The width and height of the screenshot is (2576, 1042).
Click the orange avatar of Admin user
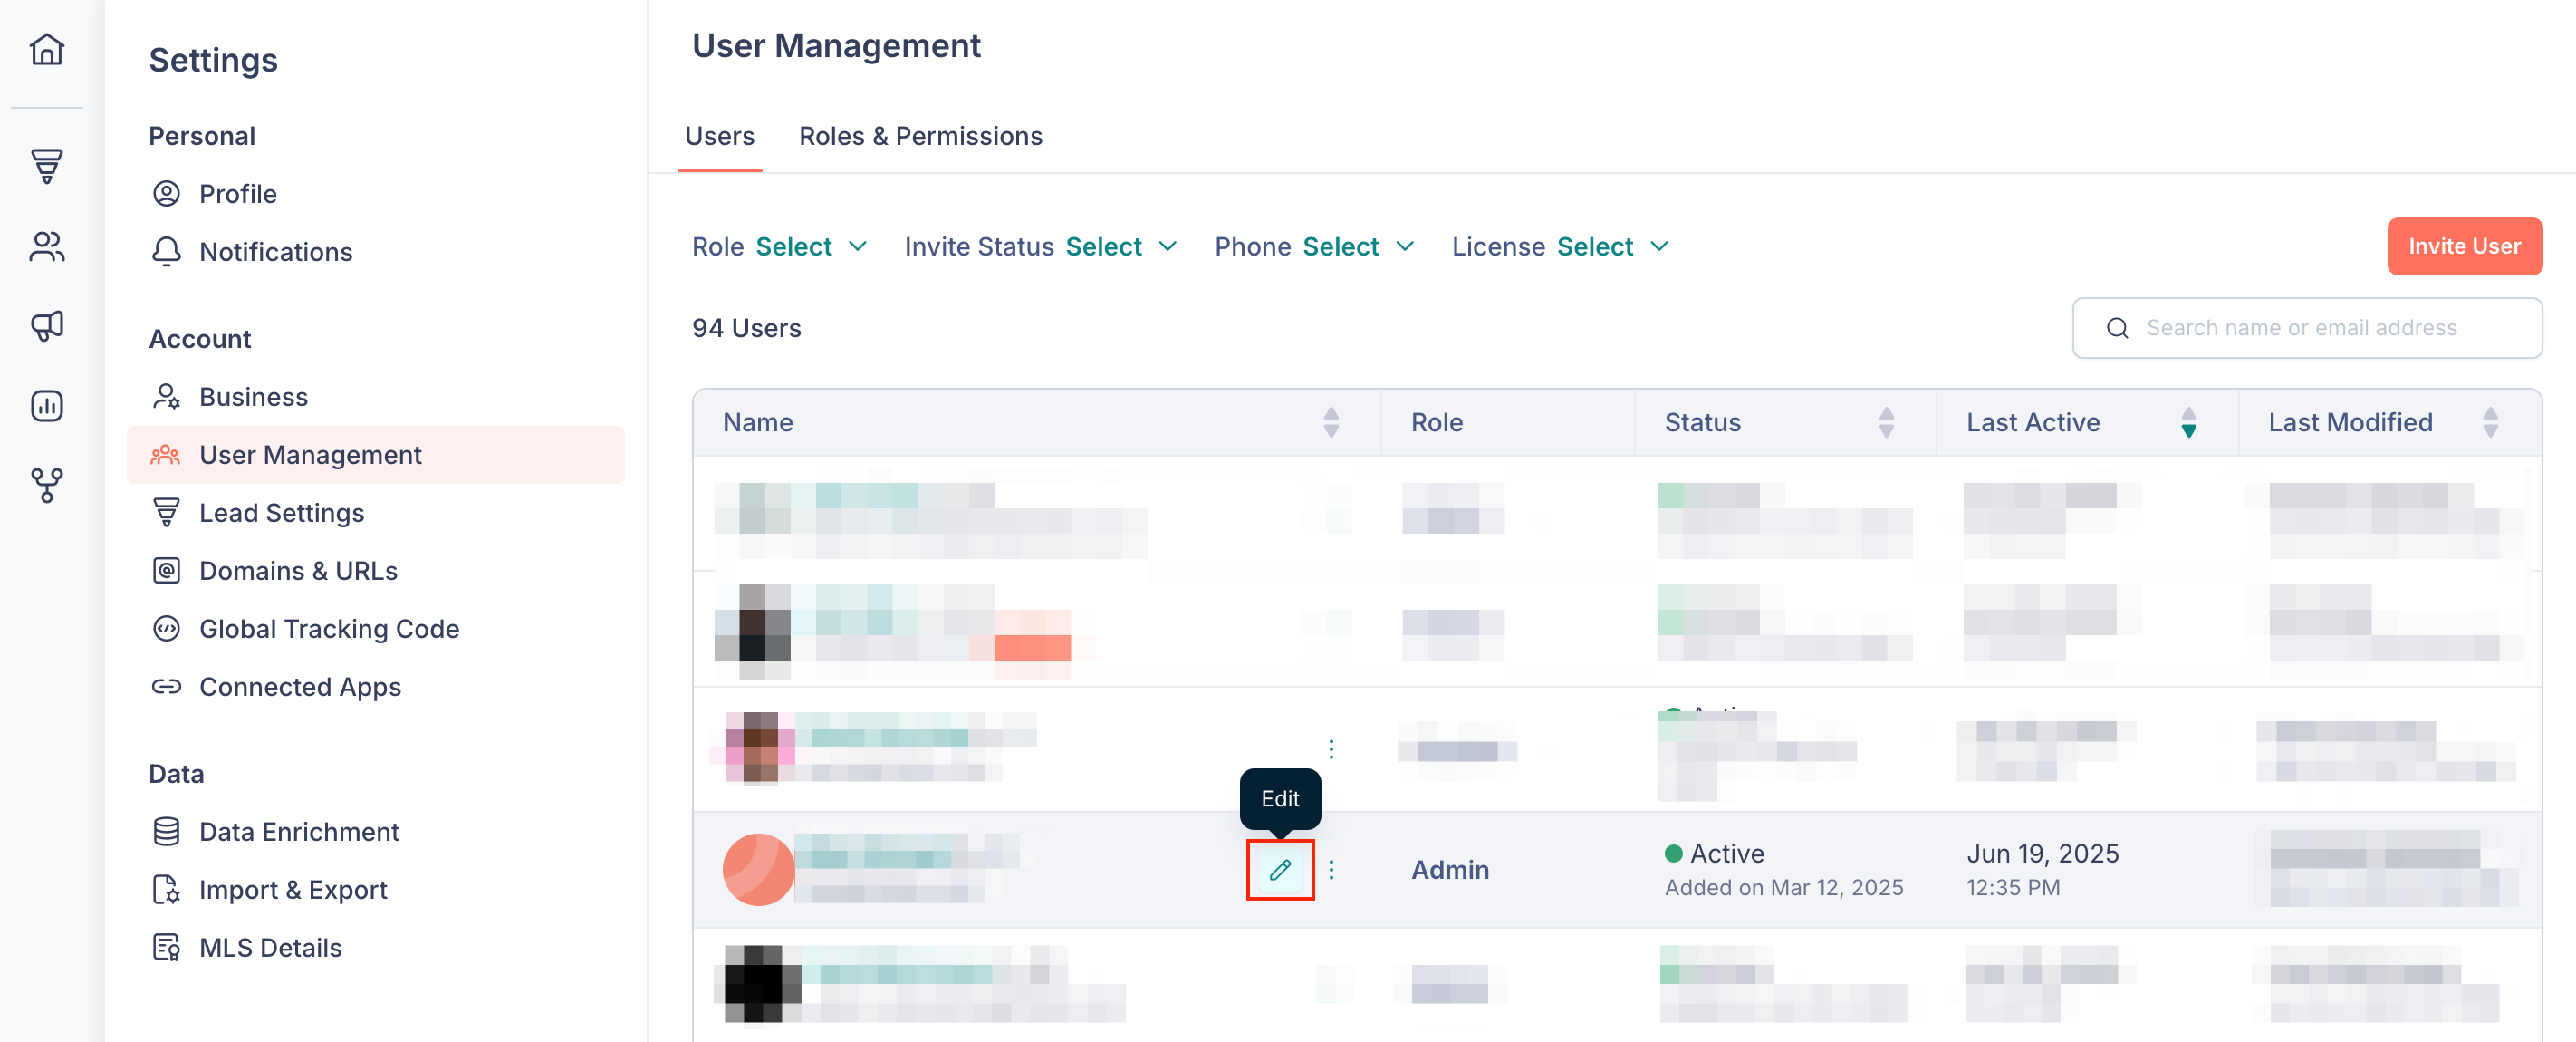758,870
